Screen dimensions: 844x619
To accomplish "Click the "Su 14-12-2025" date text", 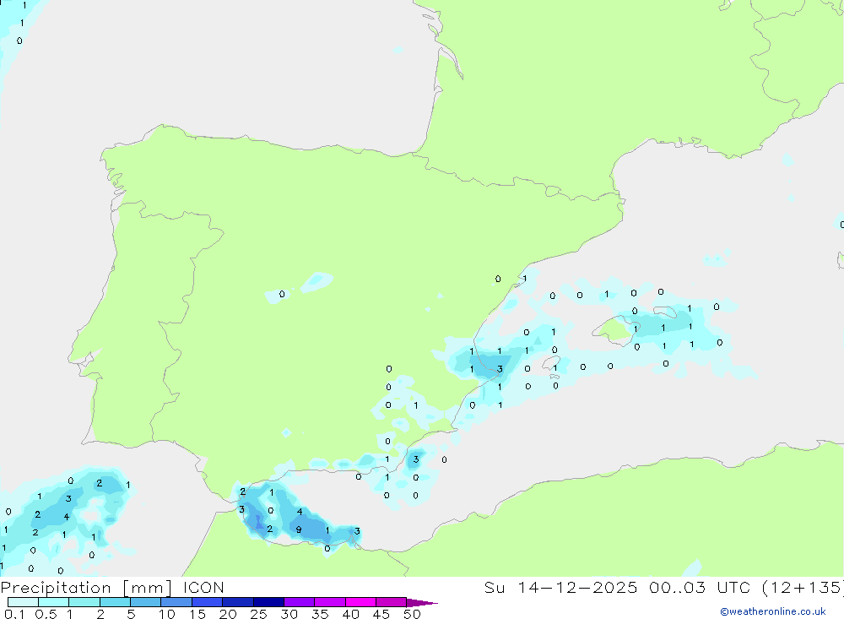I will (x=561, y=587).
